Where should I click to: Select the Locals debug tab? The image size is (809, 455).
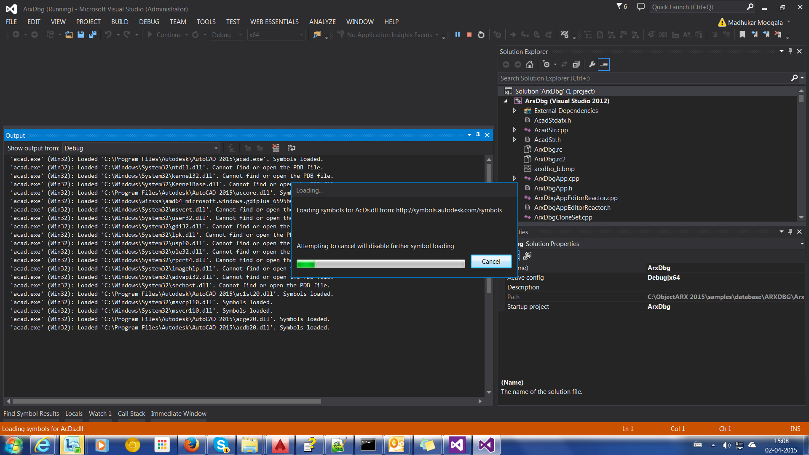pos(73,414)
